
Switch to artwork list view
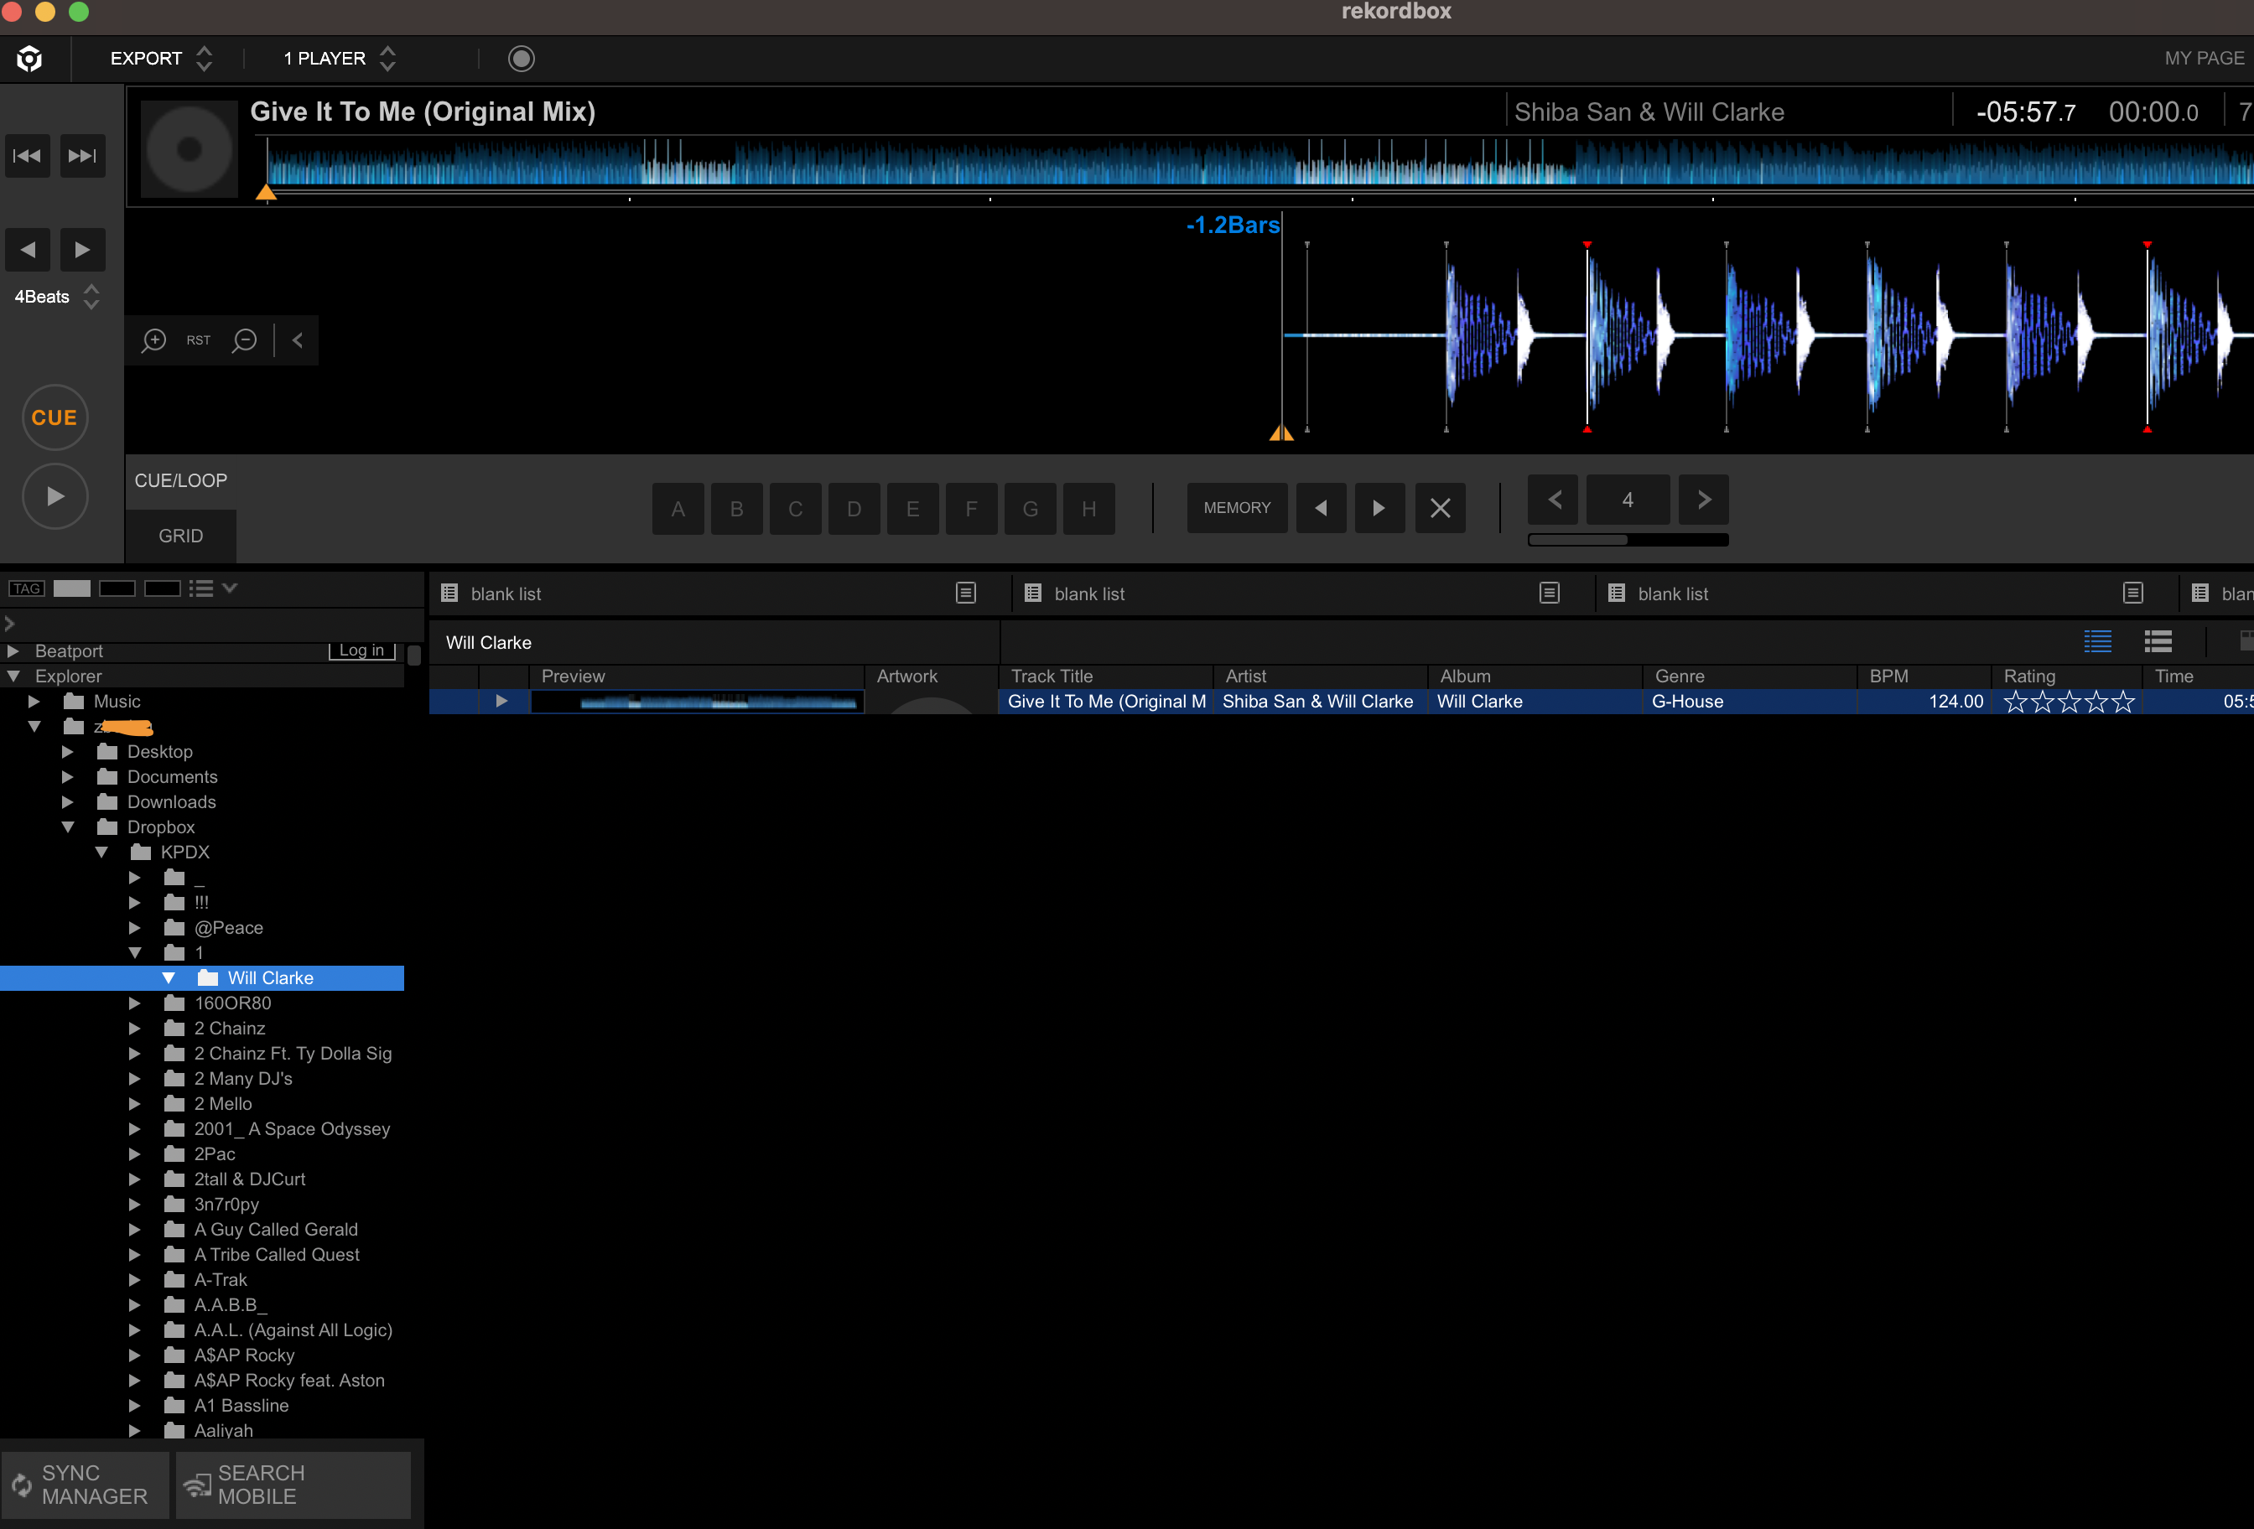point(2158,642)
